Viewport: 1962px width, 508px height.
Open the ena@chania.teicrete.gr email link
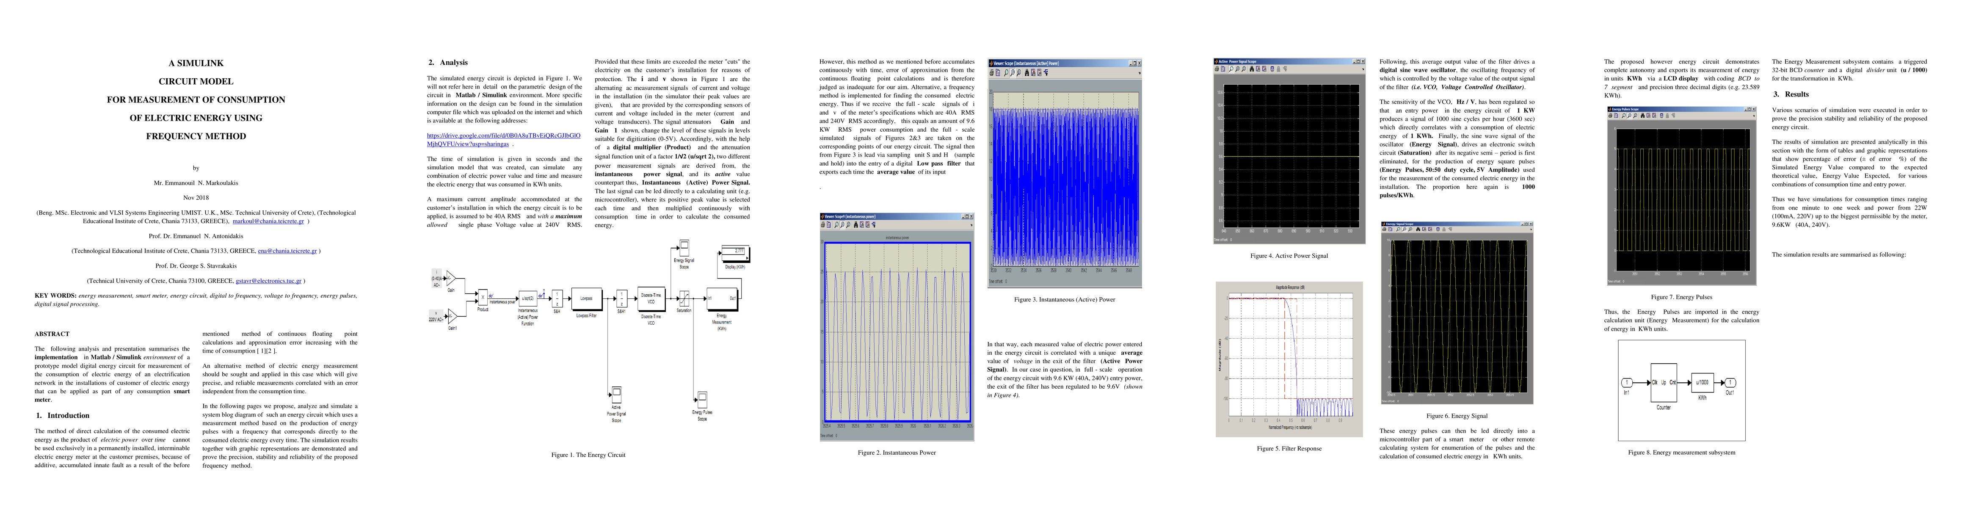coord(287,251)
